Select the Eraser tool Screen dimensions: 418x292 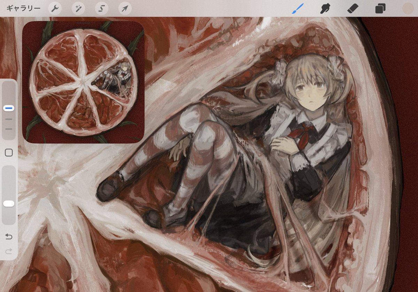[353, 8]
